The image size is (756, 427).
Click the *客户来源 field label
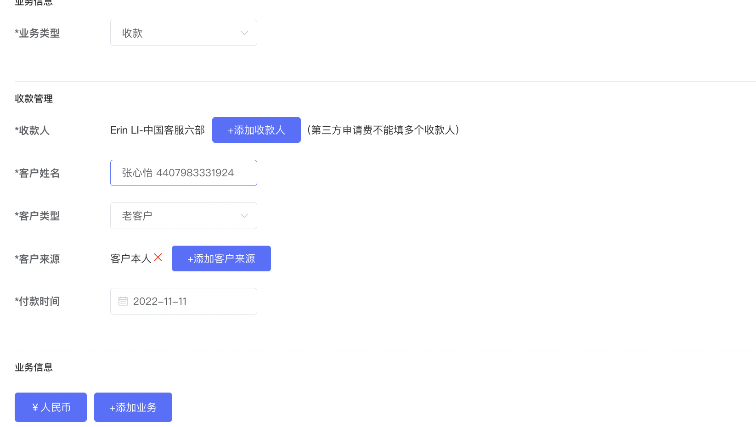coord(37,259)
